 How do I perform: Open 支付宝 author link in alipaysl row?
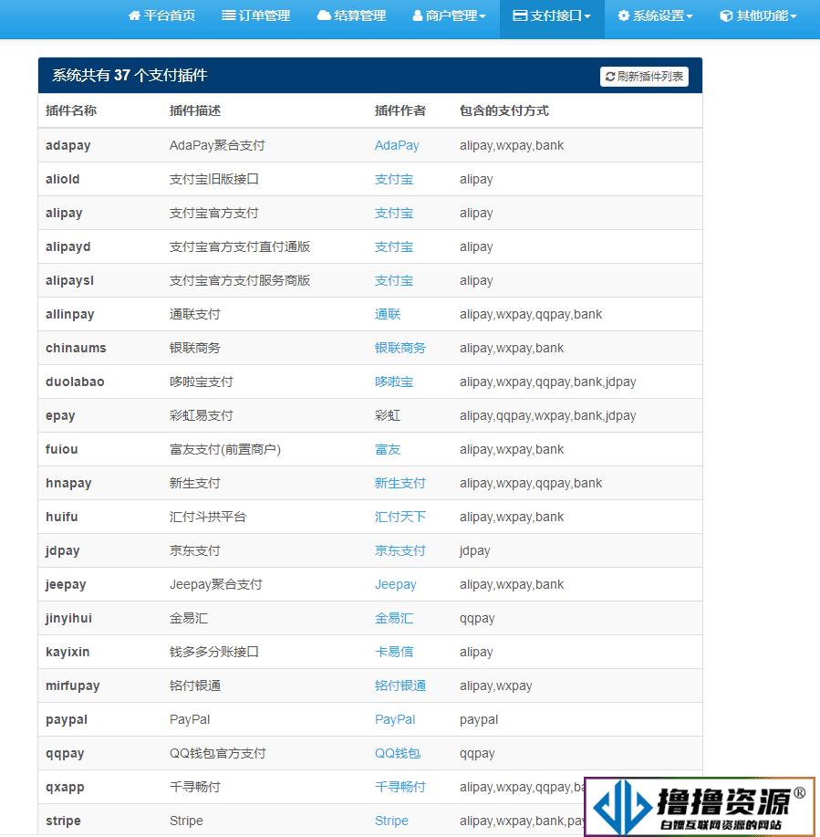[394, 280]
